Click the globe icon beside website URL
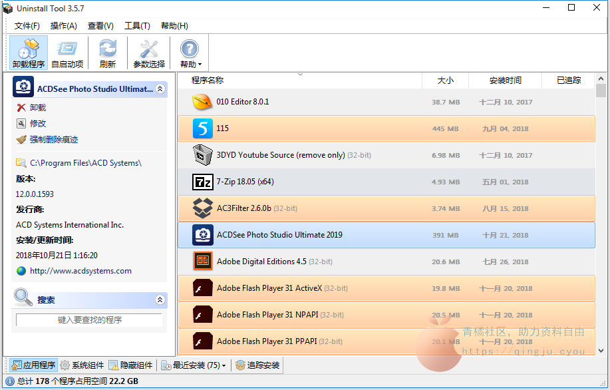This screenshot has width=610, height=390. point(21,271)
